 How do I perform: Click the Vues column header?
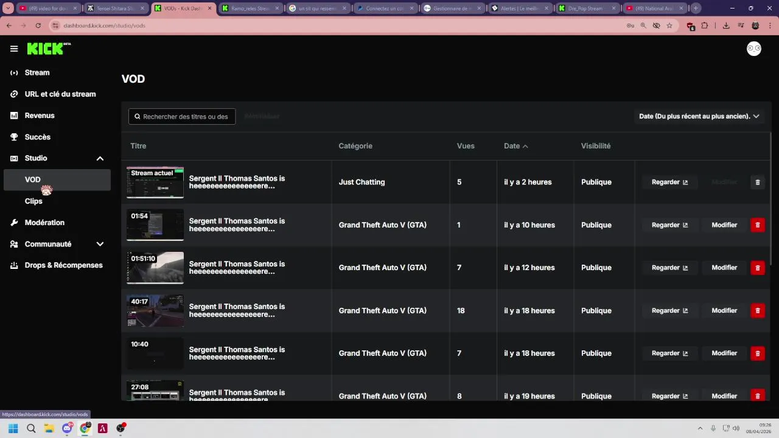click(x=466, y=146)
